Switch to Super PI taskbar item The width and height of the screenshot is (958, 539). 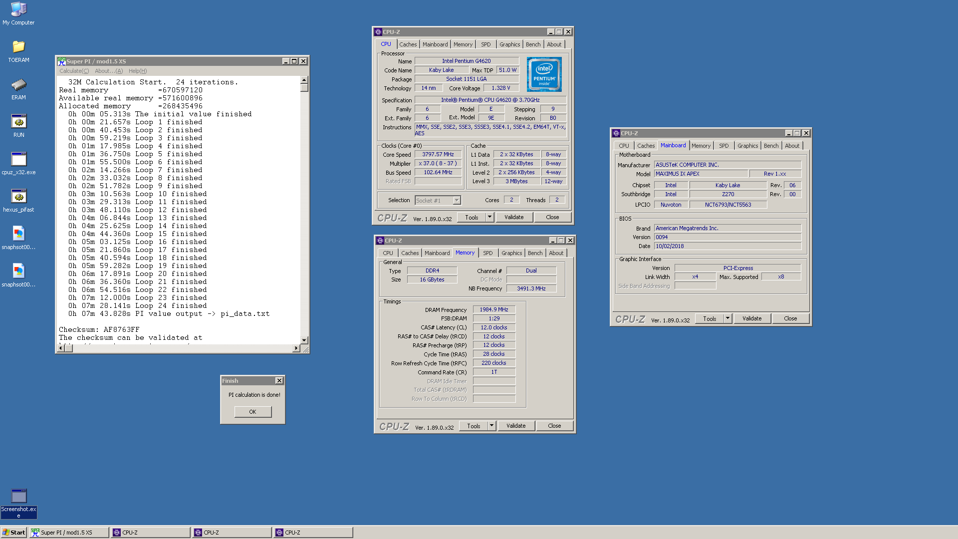coord(69,533)
